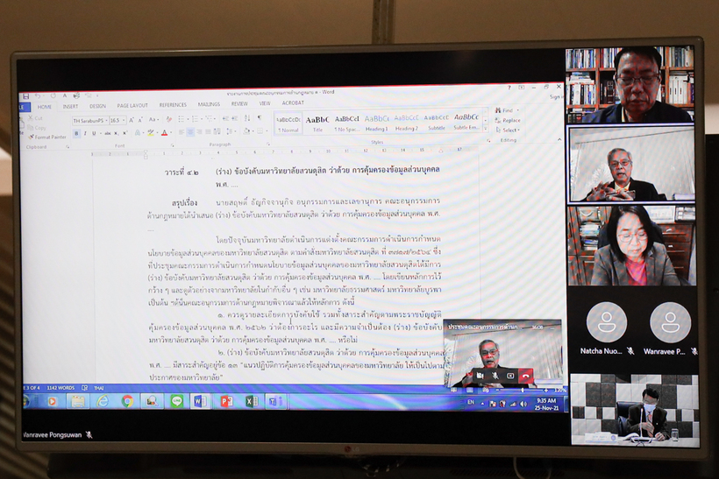719x479 pixels.
Task: Toggle Subscript formatting
Action: 116,133
